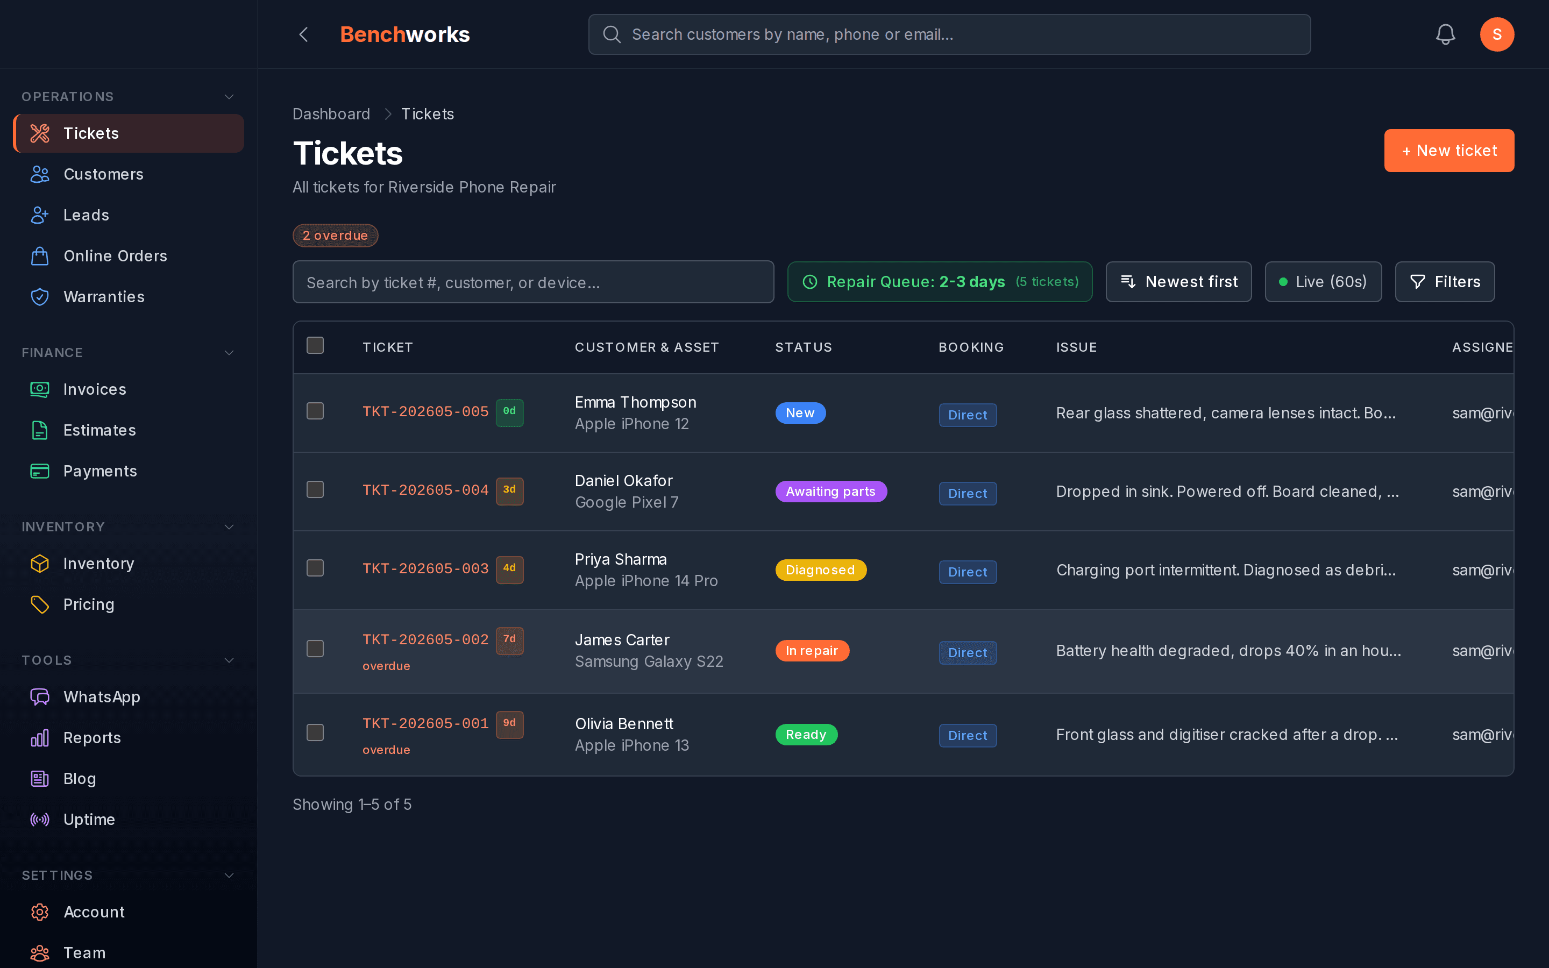The width and height of the screenshot is (1549, 968).
Task: Click the yellow Diagnosed status pill
Action: coord(821,570)
